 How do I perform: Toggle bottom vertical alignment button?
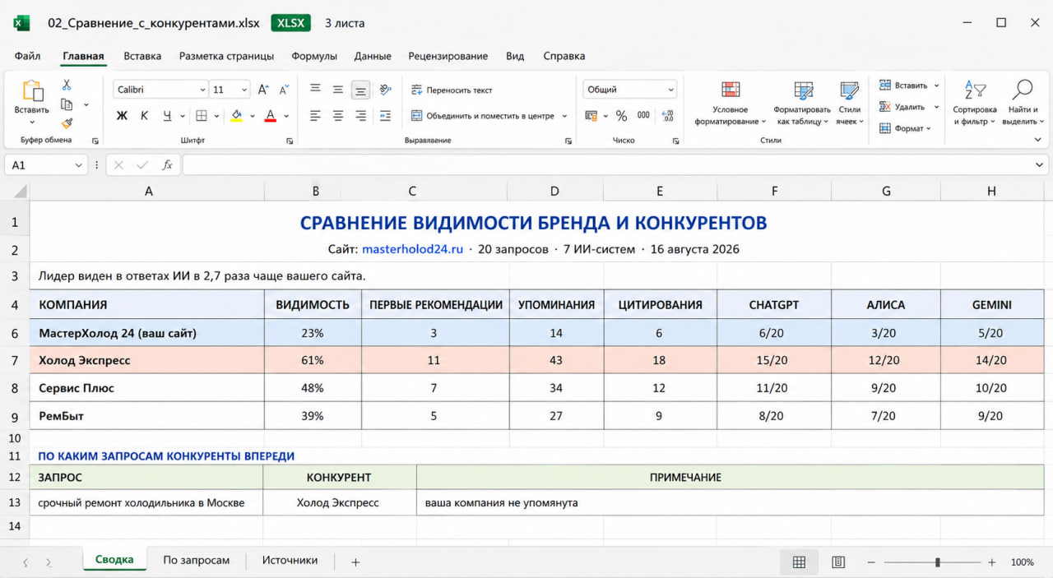(360, 90)
